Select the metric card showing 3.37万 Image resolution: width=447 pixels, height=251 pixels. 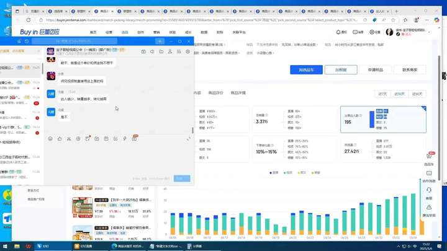click(295, 120)
